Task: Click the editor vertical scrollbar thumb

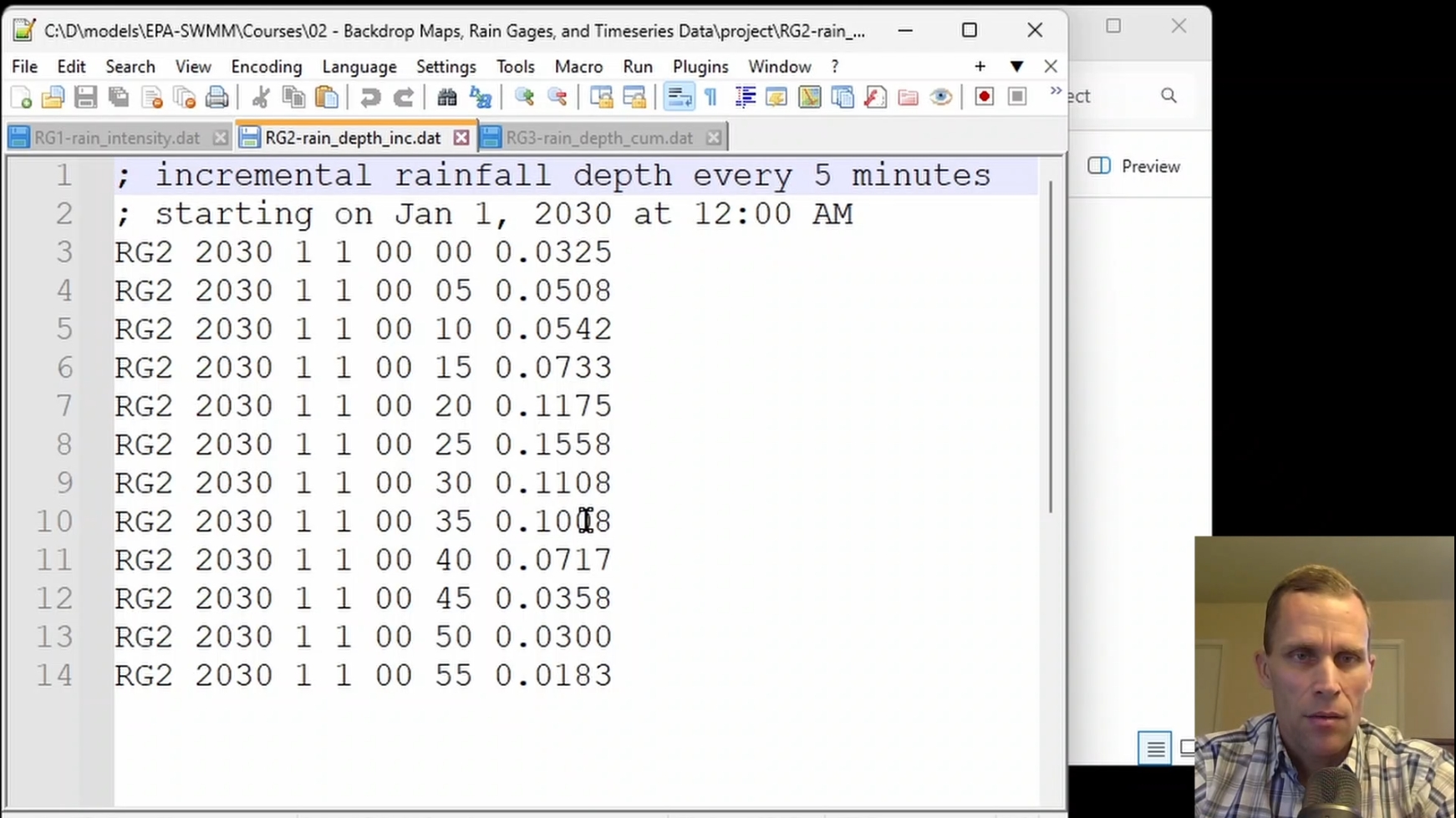Action: pos(1051,345)
